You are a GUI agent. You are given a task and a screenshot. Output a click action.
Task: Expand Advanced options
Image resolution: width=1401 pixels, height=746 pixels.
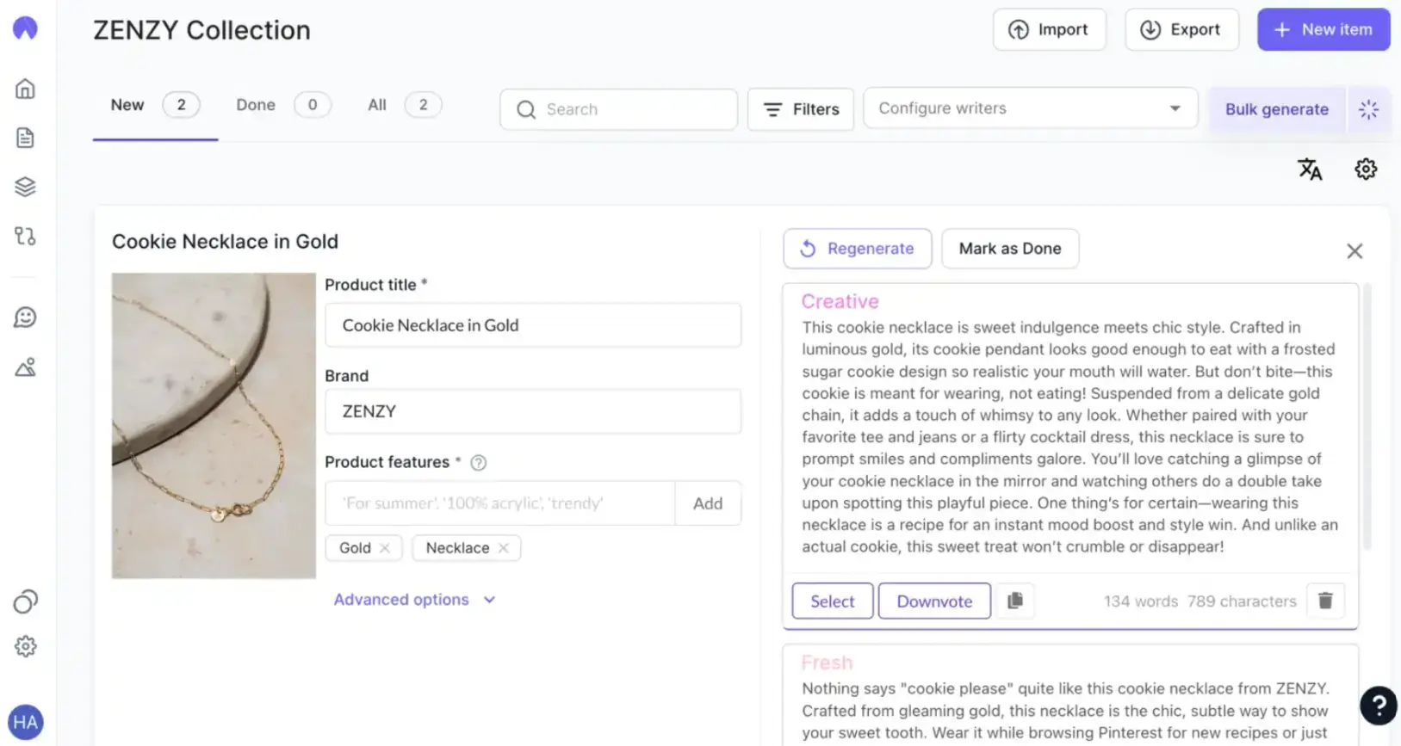pos(414,600)
